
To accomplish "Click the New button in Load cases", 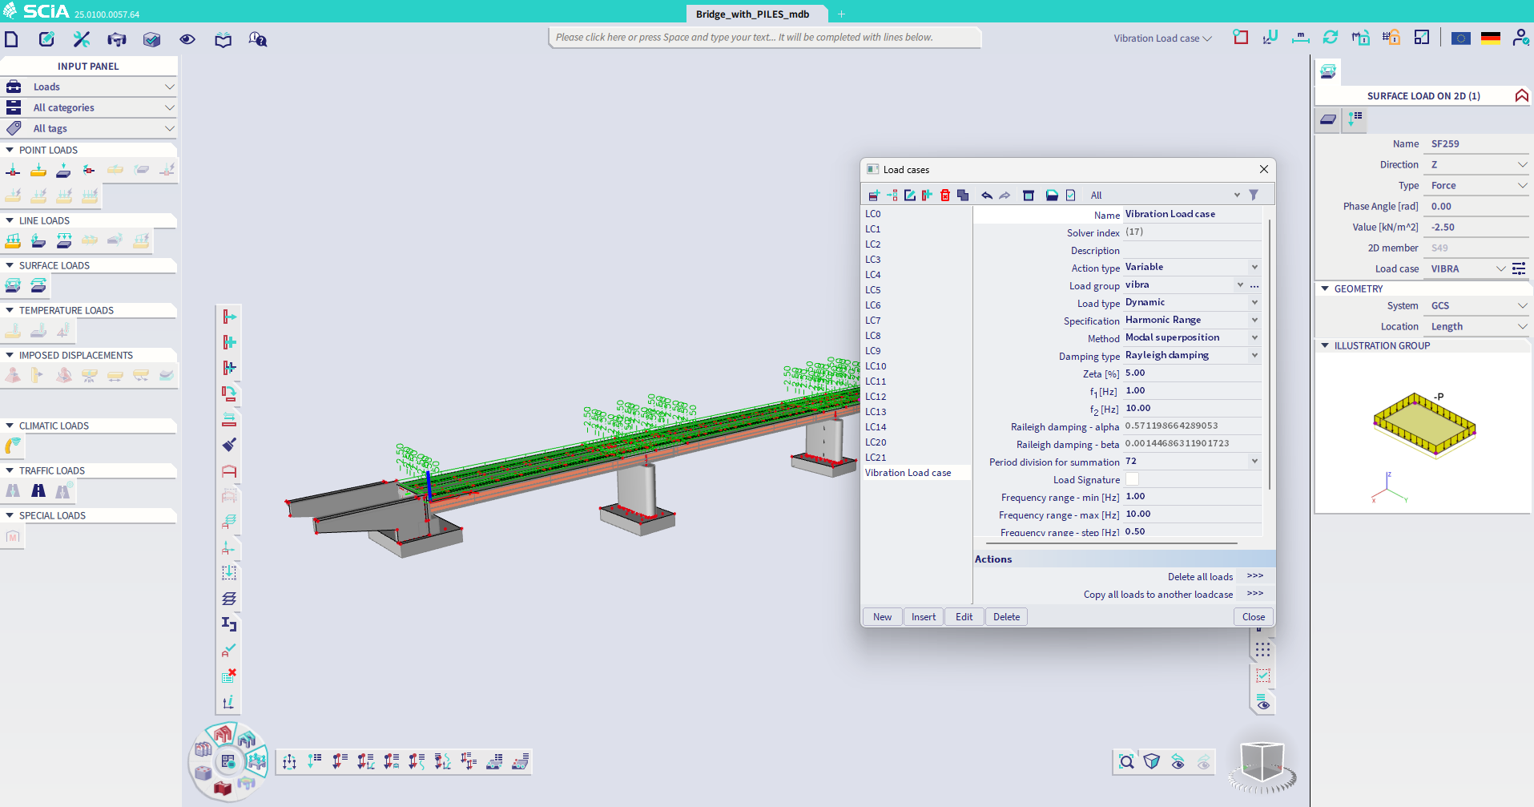I will tap(882, 617).
